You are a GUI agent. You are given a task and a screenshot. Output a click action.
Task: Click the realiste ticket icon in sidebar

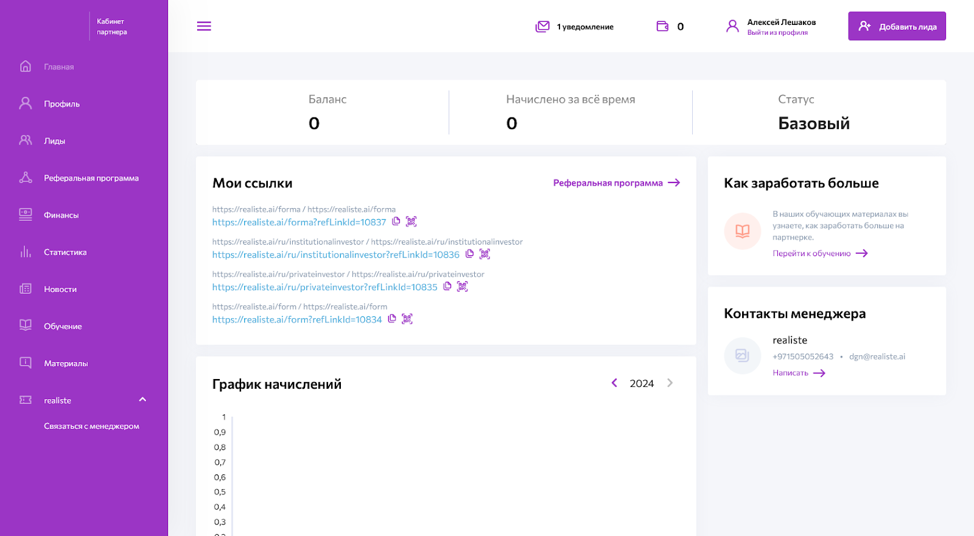click(x=26, y=400)
